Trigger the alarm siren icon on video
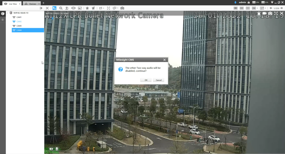285x154 pixels. pyautogui.click(x=259, y=13)
